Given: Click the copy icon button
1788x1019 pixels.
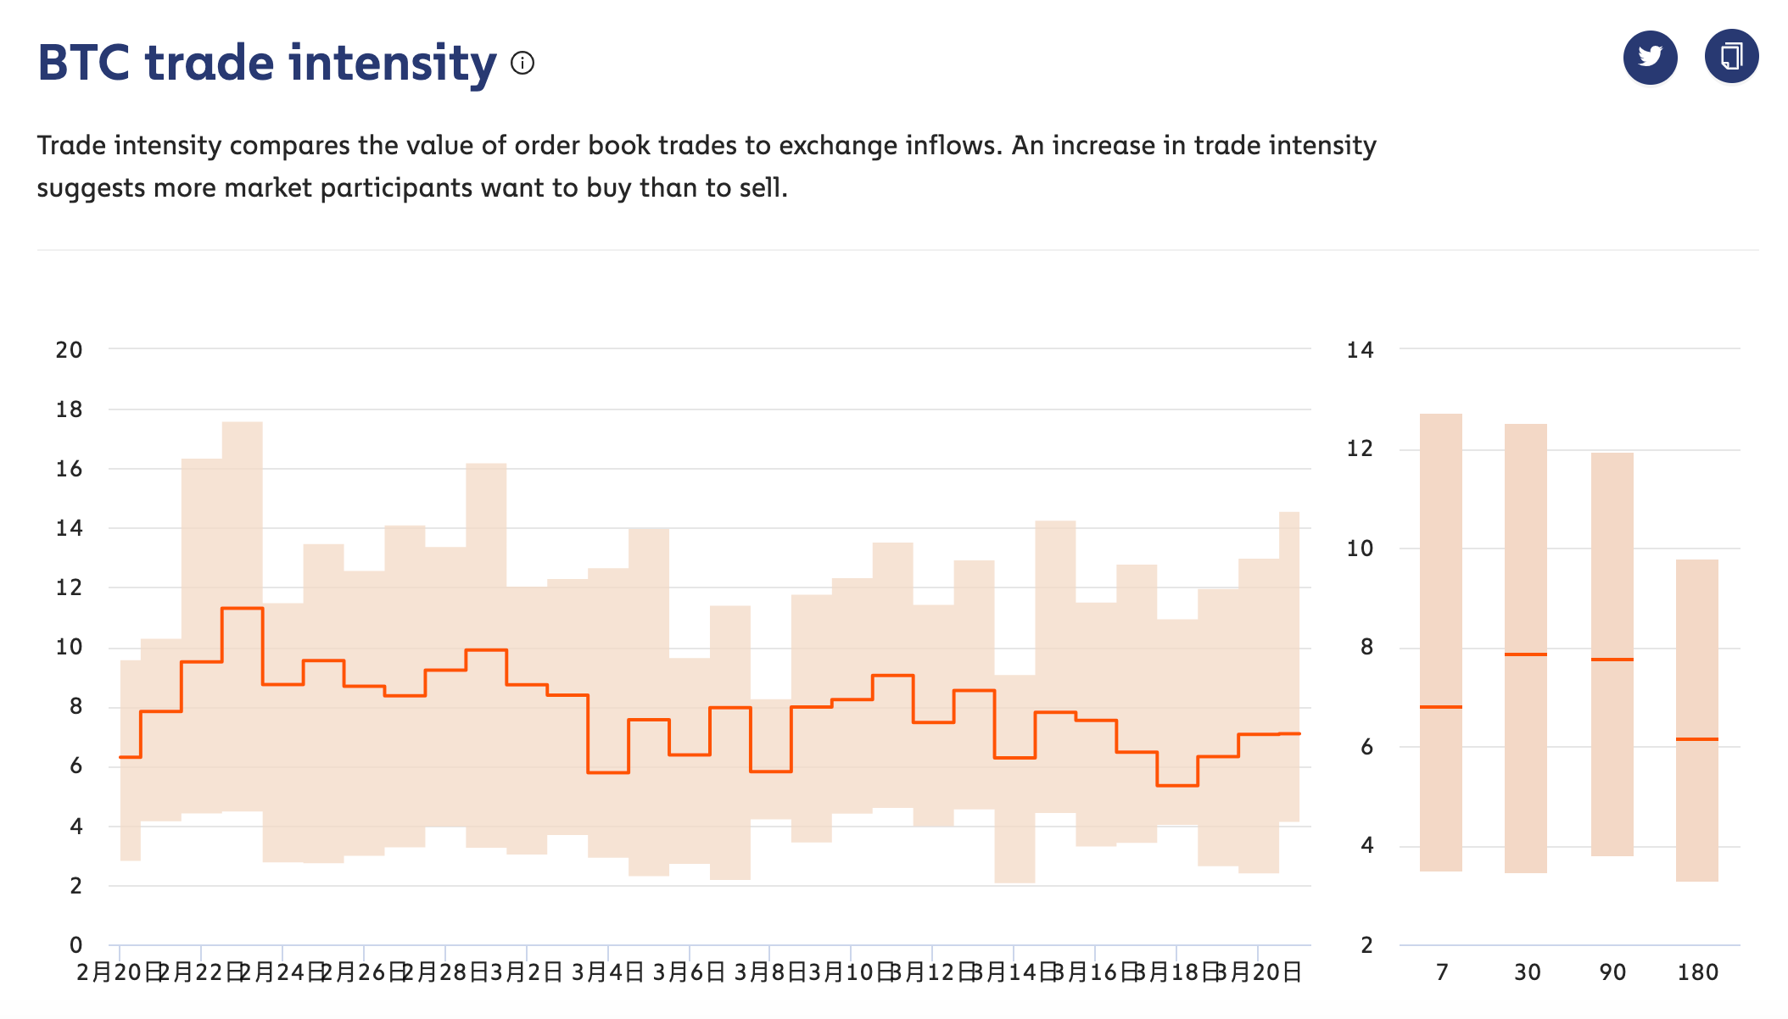Looking at the screenshot, I should pyautogui.click(x=1731, y=57).
